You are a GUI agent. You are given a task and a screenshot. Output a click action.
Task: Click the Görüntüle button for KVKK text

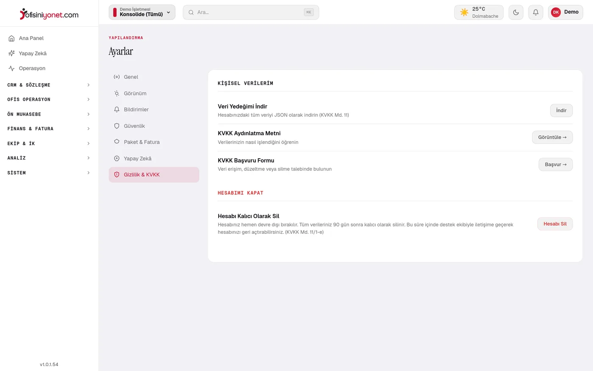(x=552, y=137)
